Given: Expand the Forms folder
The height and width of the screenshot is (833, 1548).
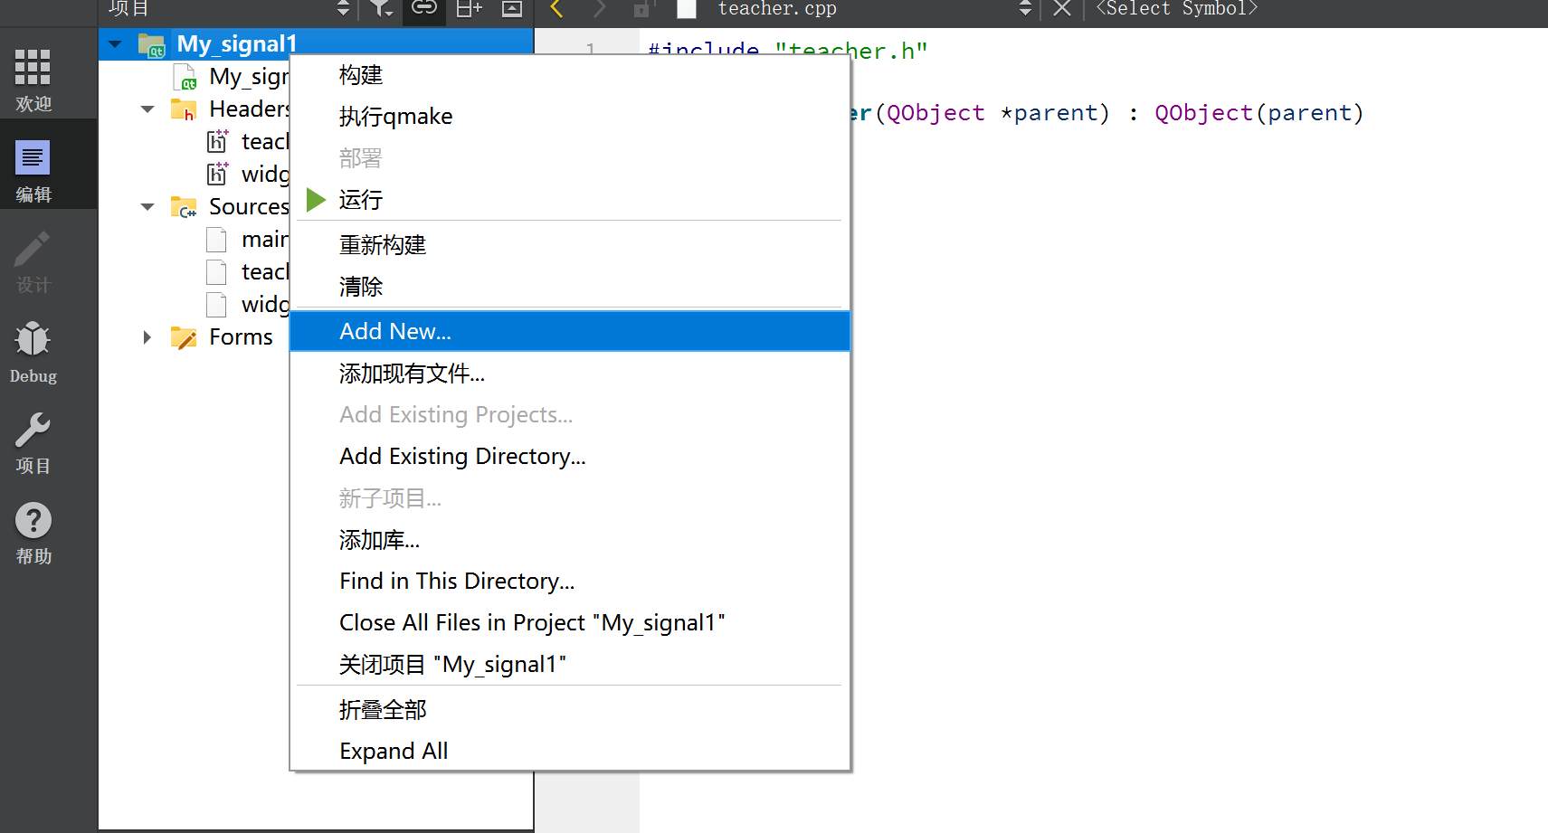Looking at the screenshot, I should click(147, 337).
